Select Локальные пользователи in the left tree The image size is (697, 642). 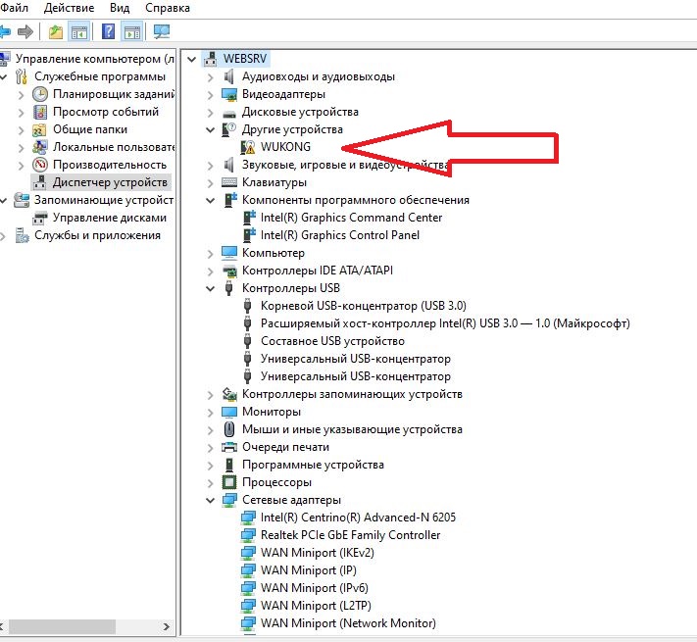(x=114, y=147)
